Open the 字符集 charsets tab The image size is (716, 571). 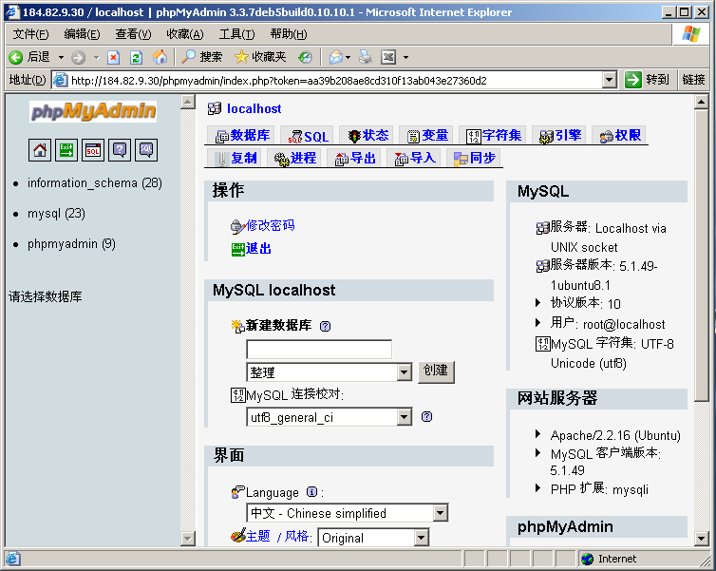pos(493,135)
